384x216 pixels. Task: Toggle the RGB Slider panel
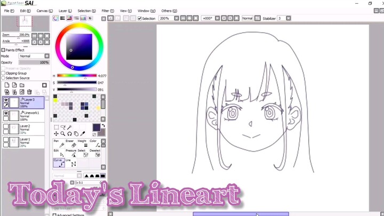click(x=63, y=18)
